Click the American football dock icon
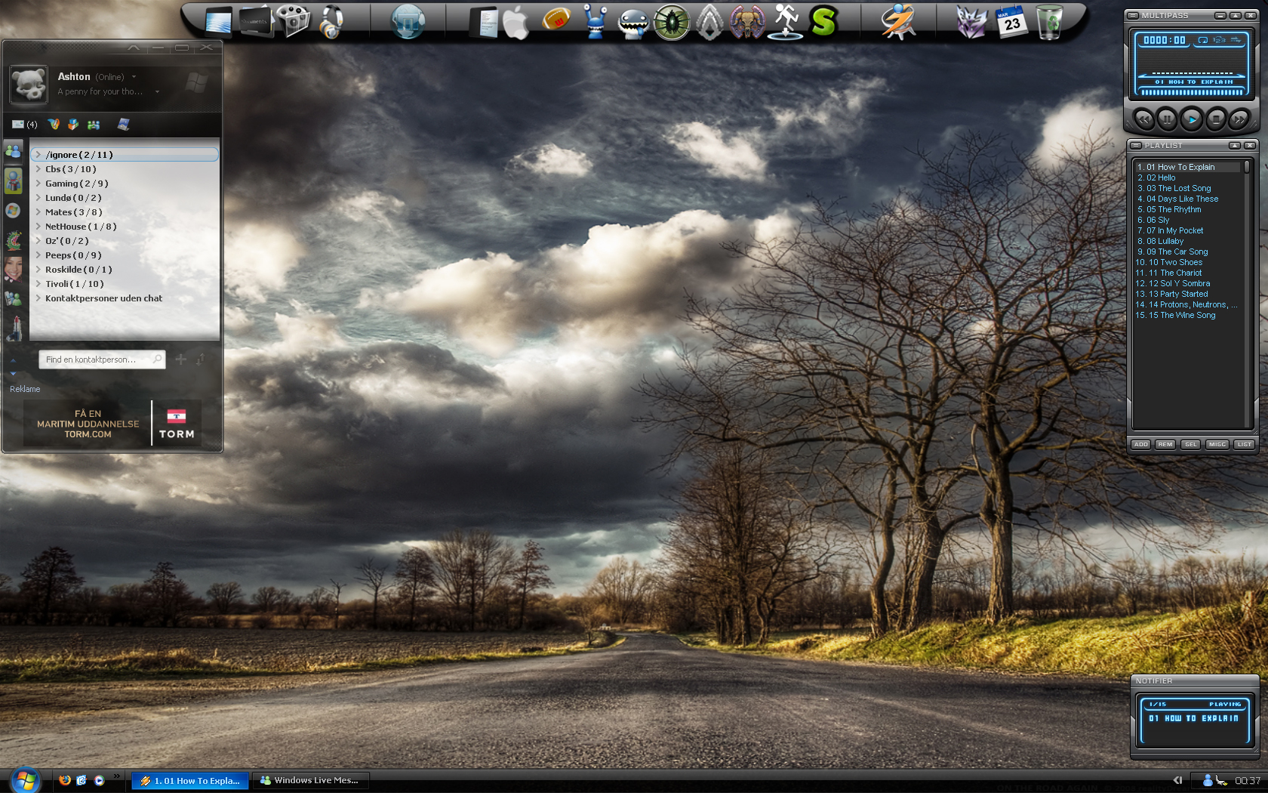Viewport: 1268px width, 793px height. pyautogui.click(x=556, y=20)
